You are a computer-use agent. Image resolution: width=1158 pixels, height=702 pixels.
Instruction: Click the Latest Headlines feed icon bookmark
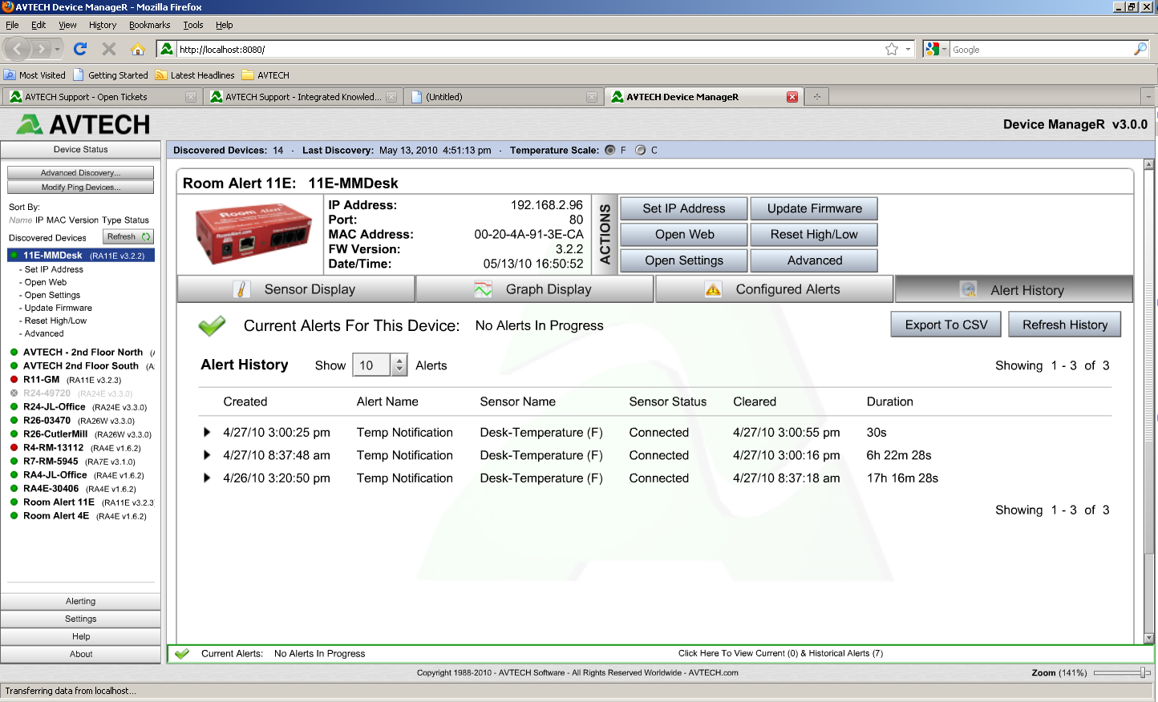[161, 75]
